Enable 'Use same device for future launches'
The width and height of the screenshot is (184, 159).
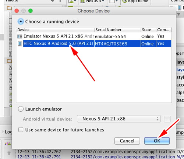click(x=21, y=130)
